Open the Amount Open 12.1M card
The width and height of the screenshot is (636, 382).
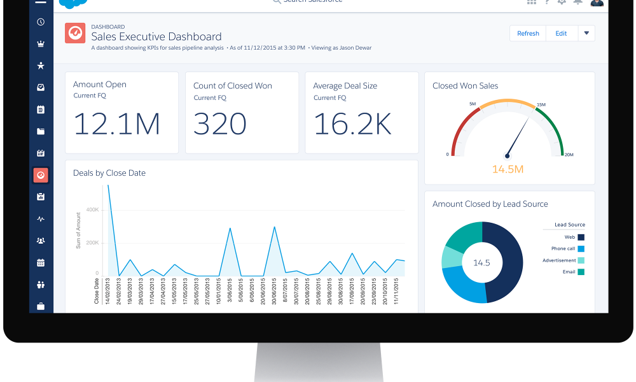tap(121, 113)
